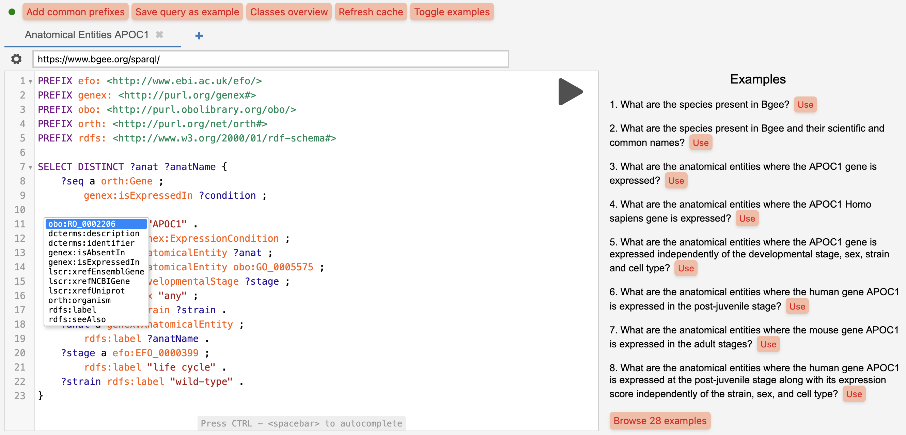Screen dimensions: 906x435
Task: Browse 28 examples button
Action: pos(659,421)
